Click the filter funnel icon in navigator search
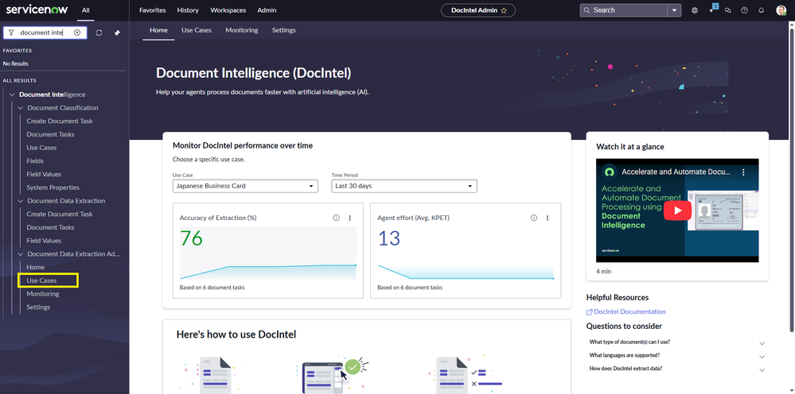Screen dimensions: 795x394 (11, 33)
